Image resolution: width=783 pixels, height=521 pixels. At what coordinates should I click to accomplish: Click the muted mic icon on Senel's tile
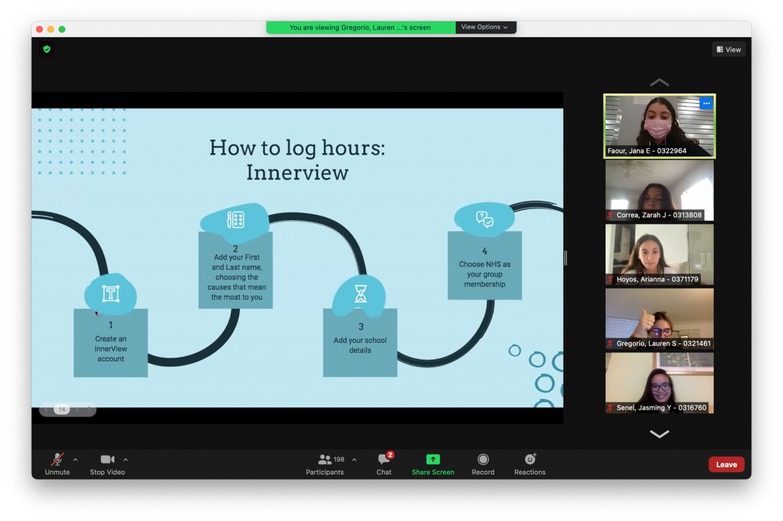point(610,408)
